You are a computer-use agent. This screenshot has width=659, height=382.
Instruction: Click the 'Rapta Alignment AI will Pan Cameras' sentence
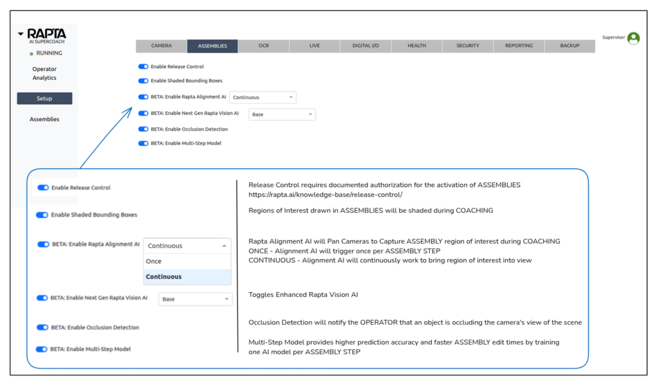[404, 241]
